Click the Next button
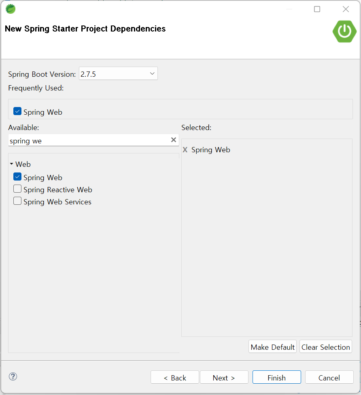361x395 pixels. click(x=224, y=377)
